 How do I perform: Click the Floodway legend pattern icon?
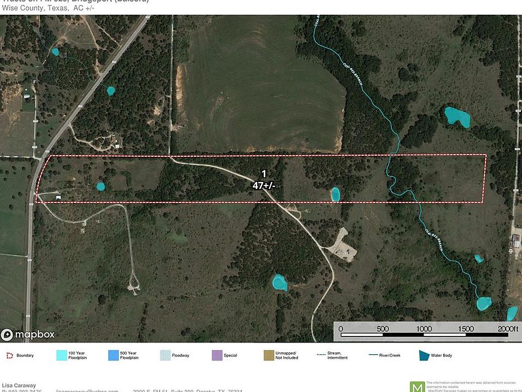click(165, 356)
